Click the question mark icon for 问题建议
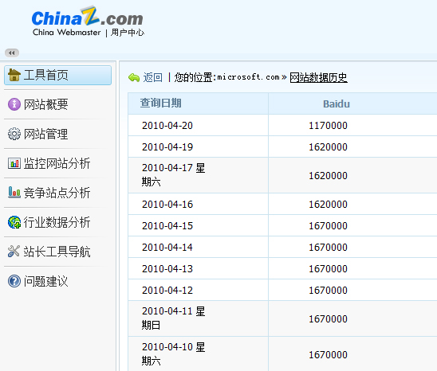Image resolution: width=437 pixels, height=371 pixels. pos(14,281)
